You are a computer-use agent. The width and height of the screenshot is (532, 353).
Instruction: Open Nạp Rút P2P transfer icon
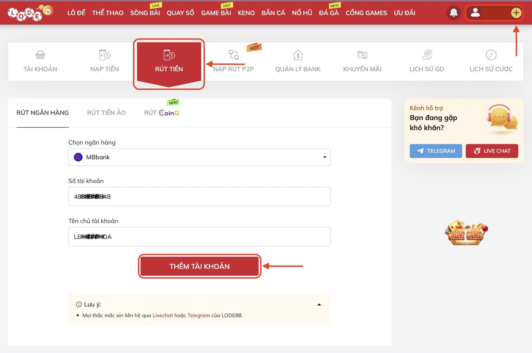coord(234,55)
